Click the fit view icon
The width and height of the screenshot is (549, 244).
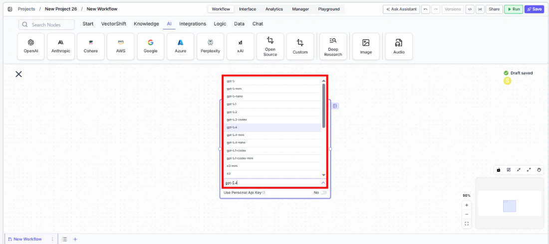point(466,224)
